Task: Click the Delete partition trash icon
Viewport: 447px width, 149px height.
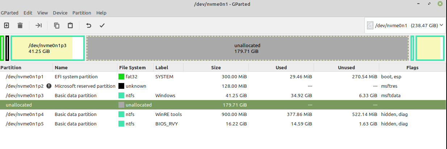Action: 20,25
